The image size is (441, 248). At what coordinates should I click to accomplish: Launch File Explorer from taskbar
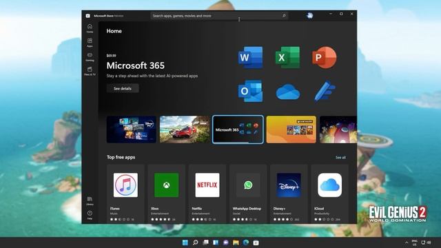click(236, 242)
